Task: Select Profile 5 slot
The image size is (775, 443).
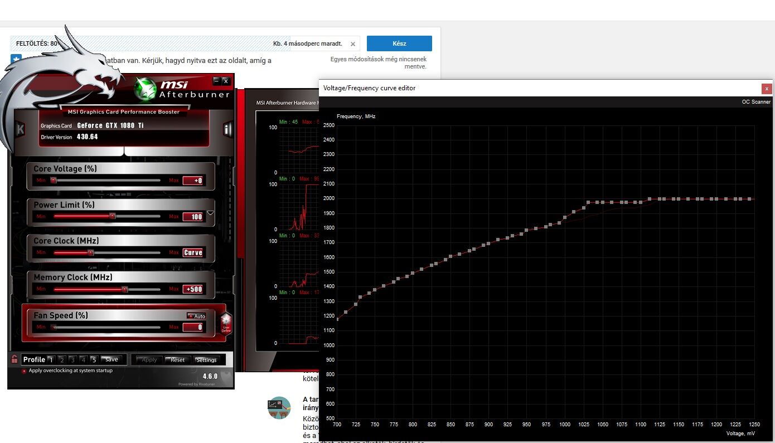Action: click(x=94, y=359)
